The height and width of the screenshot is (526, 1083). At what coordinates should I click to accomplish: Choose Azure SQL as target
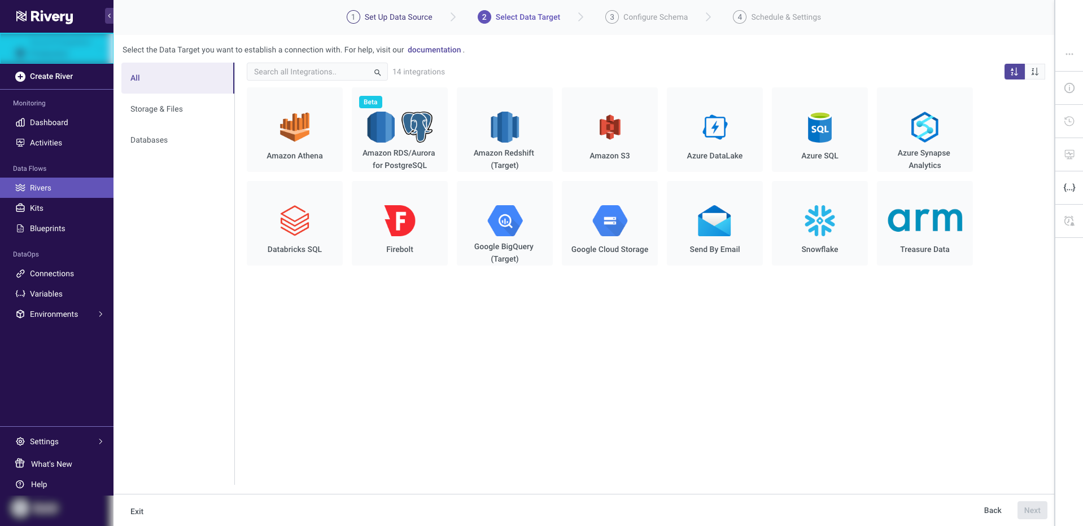point(820,130)
